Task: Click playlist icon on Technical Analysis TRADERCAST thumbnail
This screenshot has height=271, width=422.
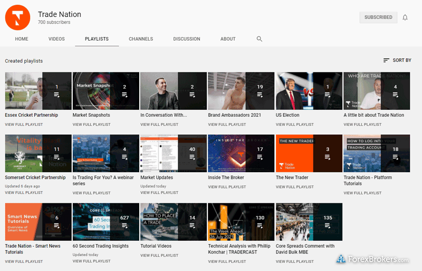Action: point(260,226)
